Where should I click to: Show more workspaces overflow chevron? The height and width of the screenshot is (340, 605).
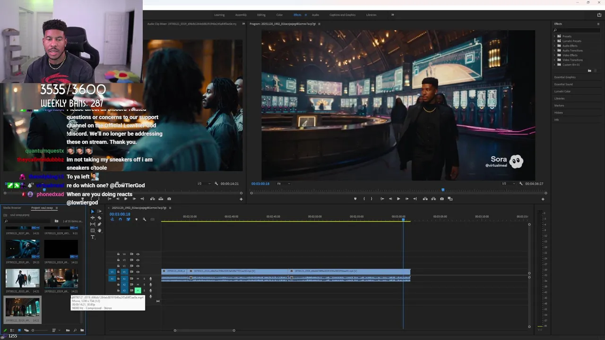tap(392, 15)
